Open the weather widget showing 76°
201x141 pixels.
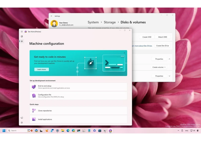[47, 130]
